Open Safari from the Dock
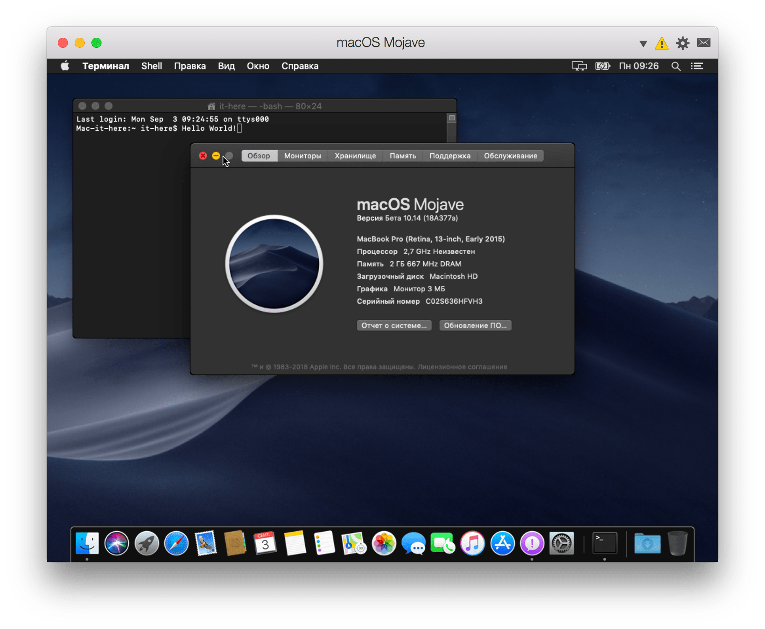This screenshot has height=629, width=765. click(x=176, y=543)
